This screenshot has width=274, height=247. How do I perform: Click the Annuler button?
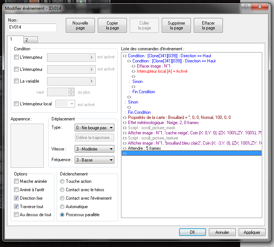tap(222, 232)
